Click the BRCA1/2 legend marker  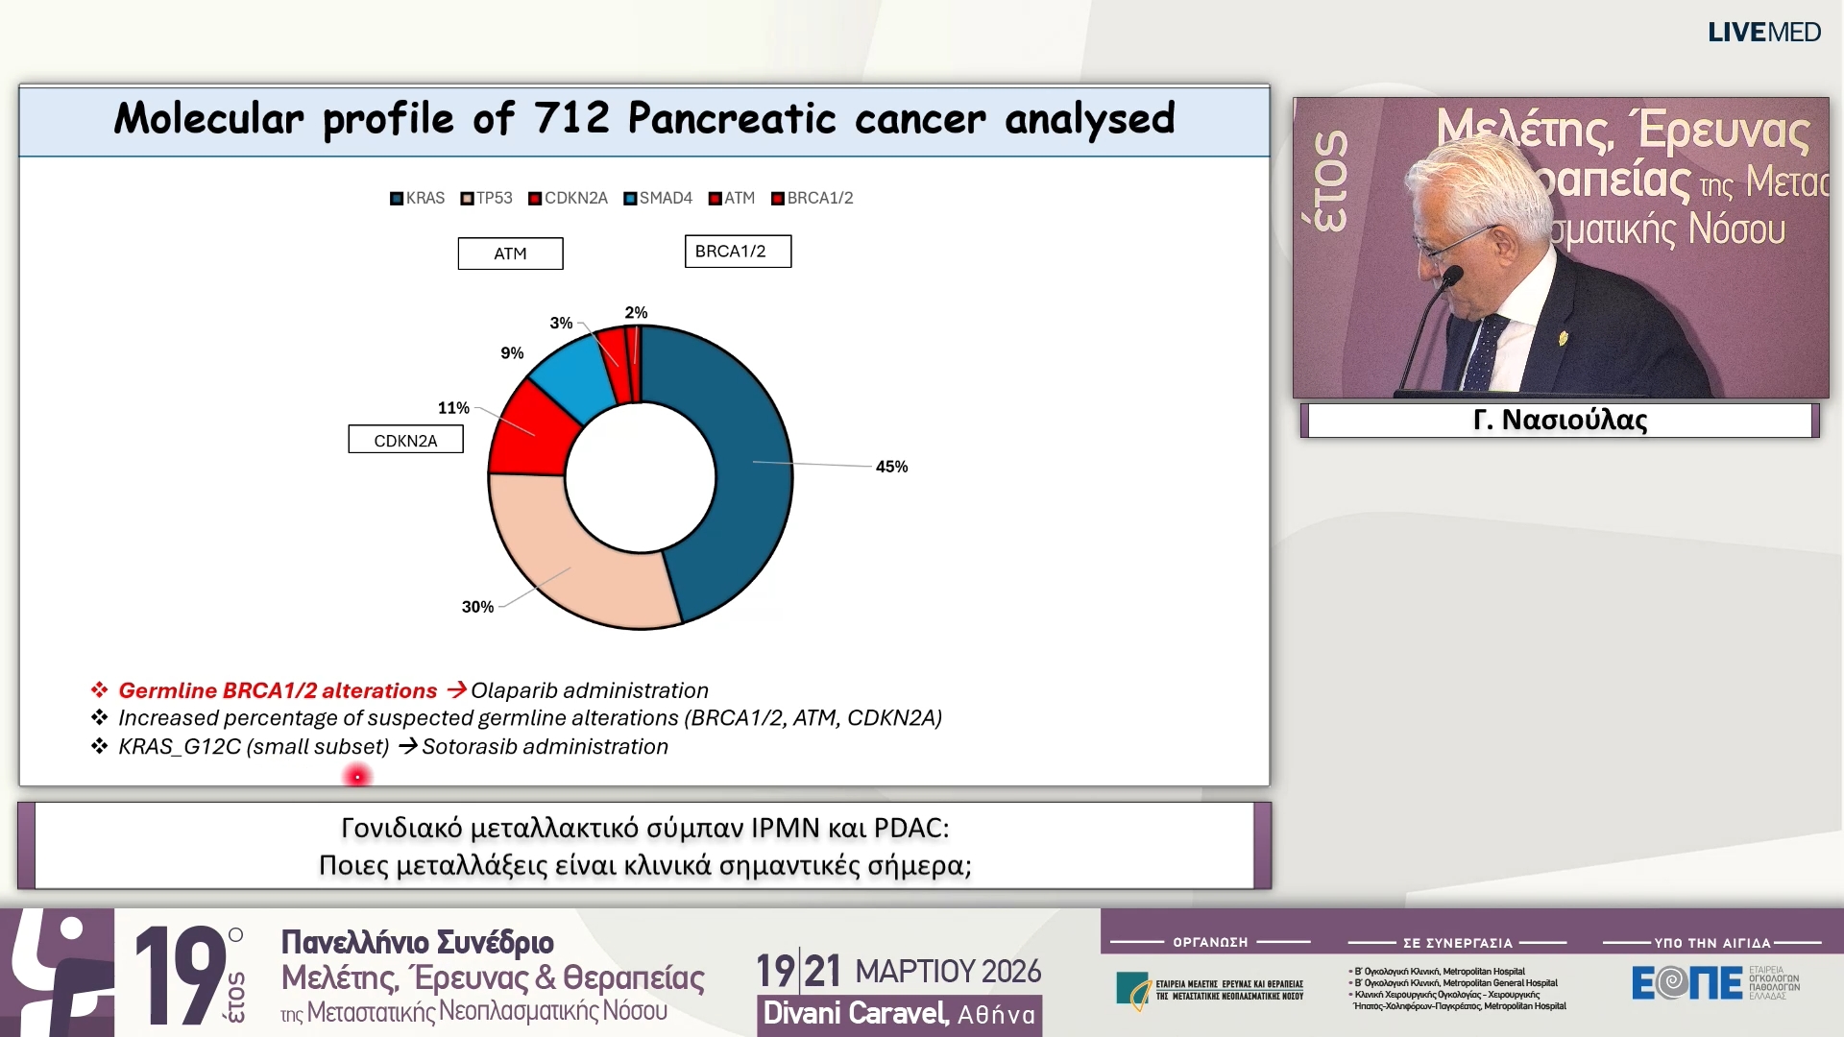pos(778,199)
